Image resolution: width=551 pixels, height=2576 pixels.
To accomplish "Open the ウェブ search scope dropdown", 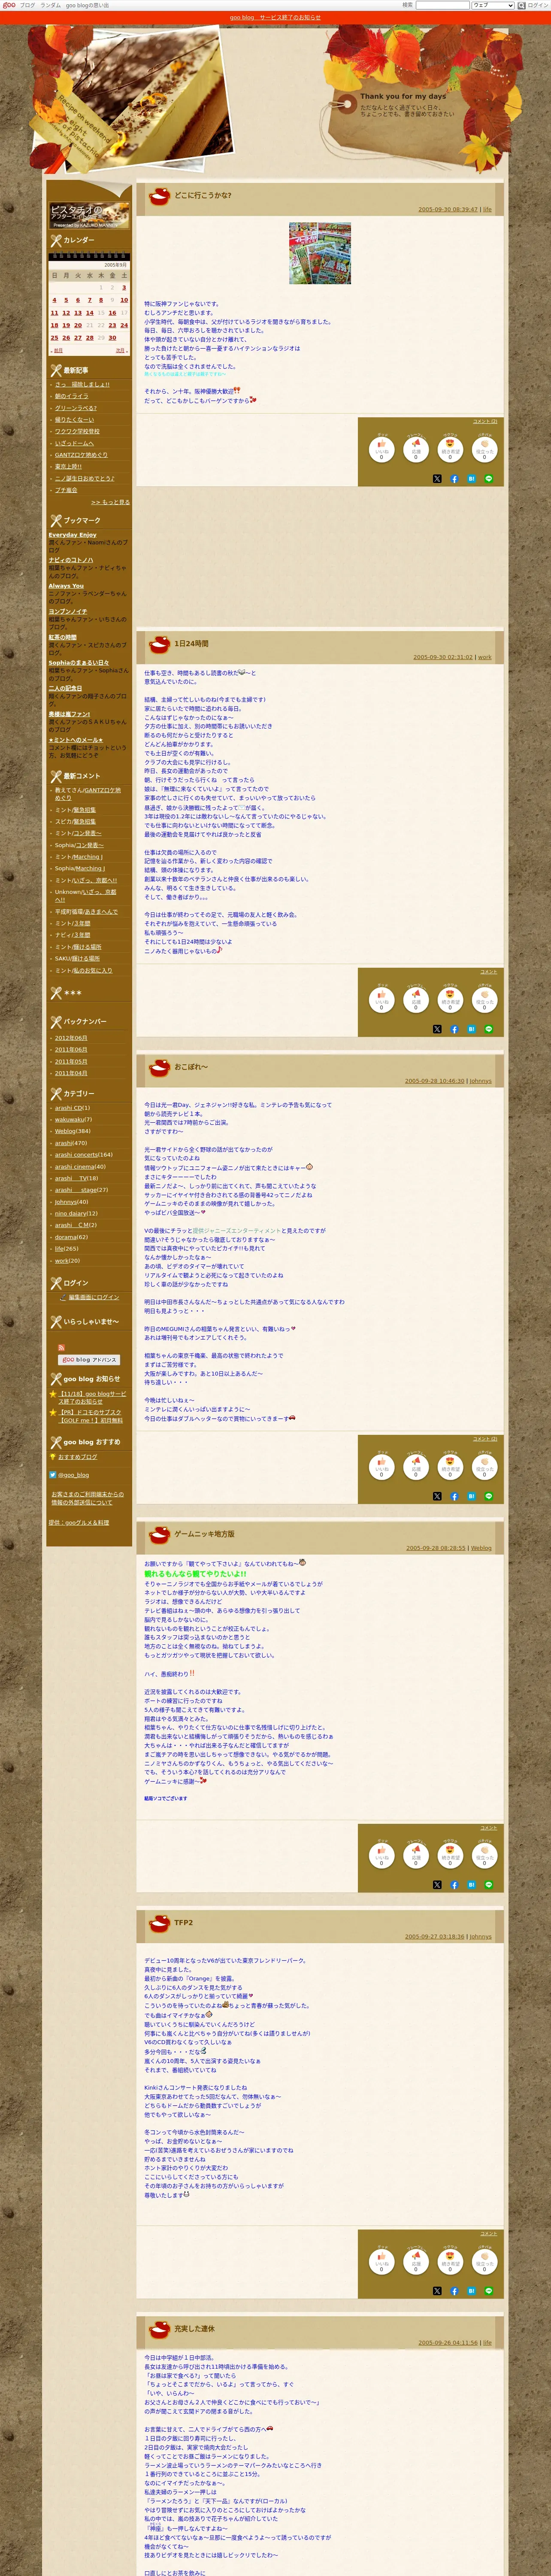I will point(493,5).
